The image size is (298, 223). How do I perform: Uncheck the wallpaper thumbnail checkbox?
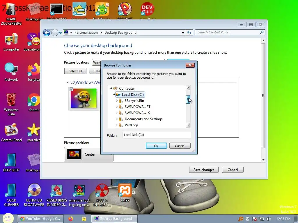pos(72,89)
